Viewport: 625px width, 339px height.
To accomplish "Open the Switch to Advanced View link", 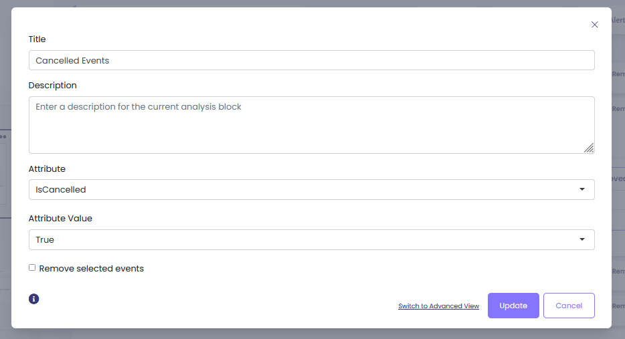I will [x=438, y=306].
